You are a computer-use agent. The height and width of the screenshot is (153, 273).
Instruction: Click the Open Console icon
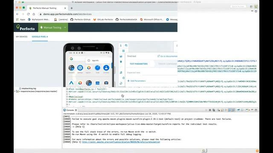click(x=247, y=110)
